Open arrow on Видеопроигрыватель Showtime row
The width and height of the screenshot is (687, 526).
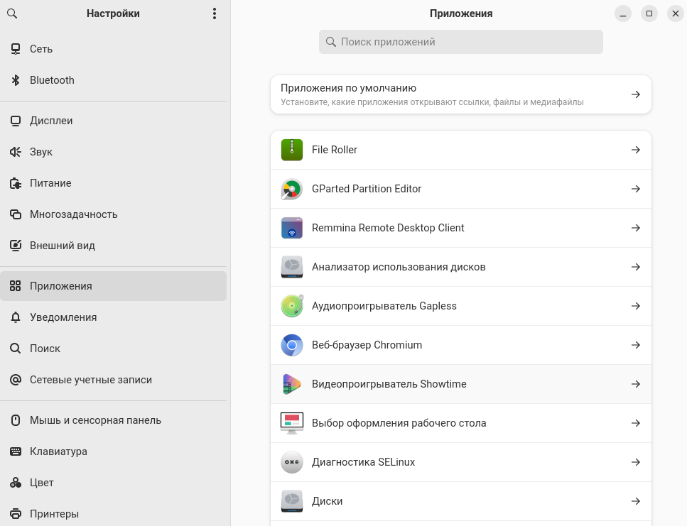(636, 384)
